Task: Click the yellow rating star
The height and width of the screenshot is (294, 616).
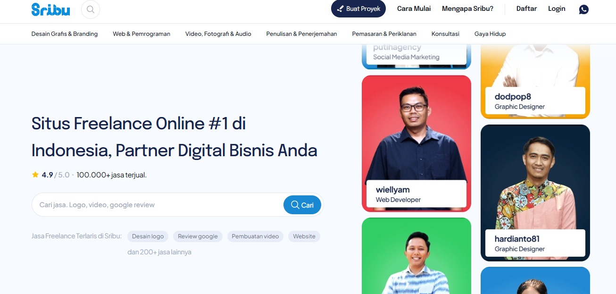Action: pos(35,175)
